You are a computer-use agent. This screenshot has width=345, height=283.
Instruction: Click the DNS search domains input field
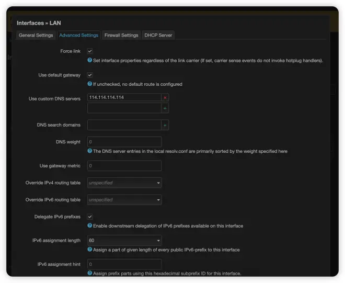[124, 125]
